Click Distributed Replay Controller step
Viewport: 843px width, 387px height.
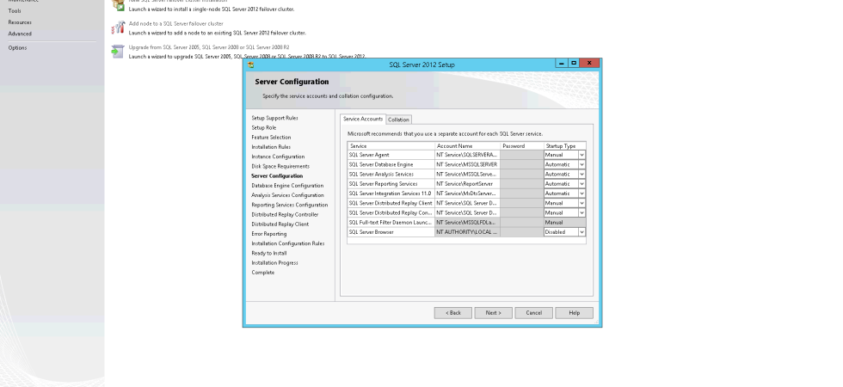[x=285, y=214]
